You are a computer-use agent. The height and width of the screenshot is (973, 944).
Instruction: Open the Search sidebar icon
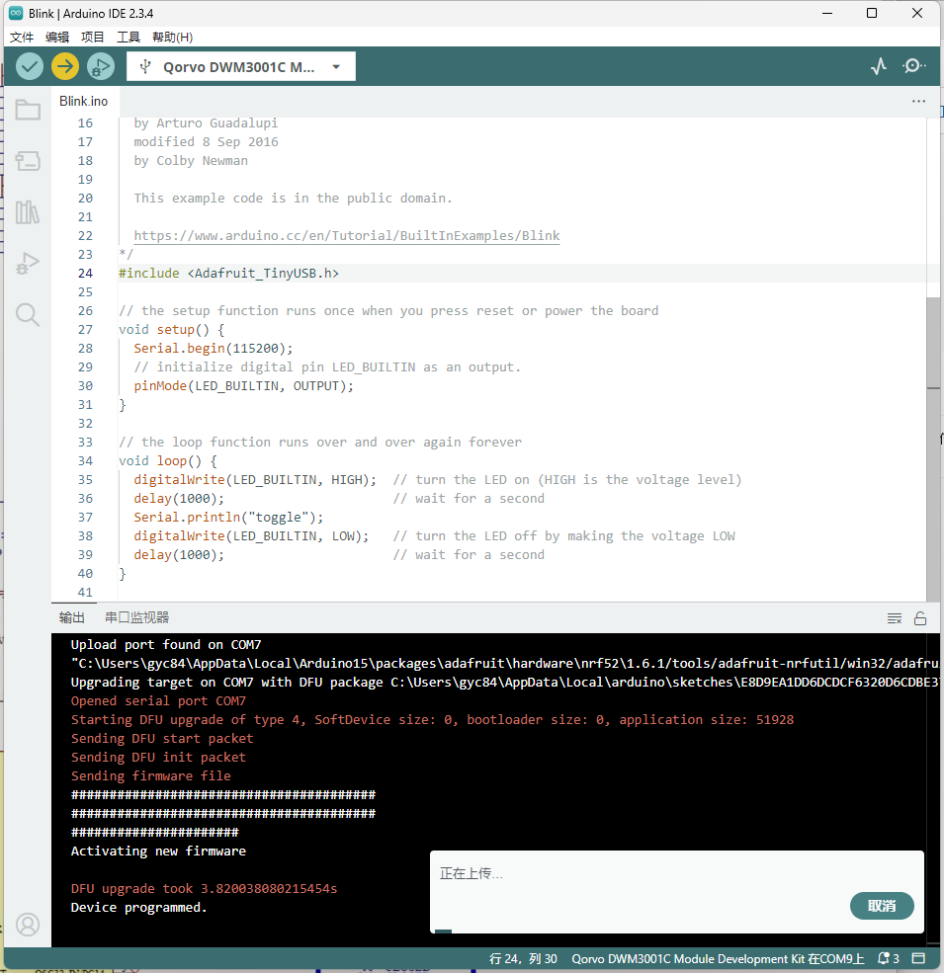pos(28,314)
